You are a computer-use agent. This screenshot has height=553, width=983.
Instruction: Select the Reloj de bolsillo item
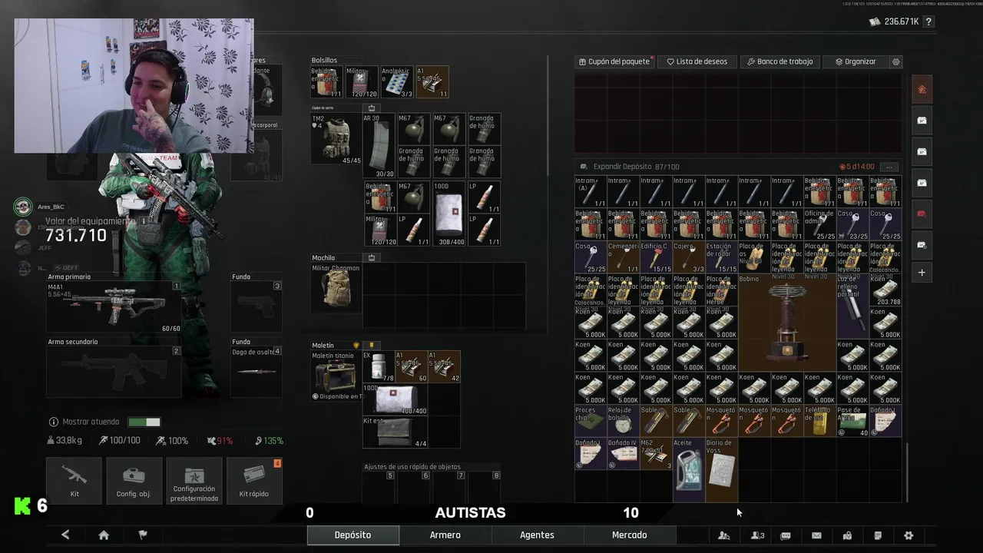[623, 421]
